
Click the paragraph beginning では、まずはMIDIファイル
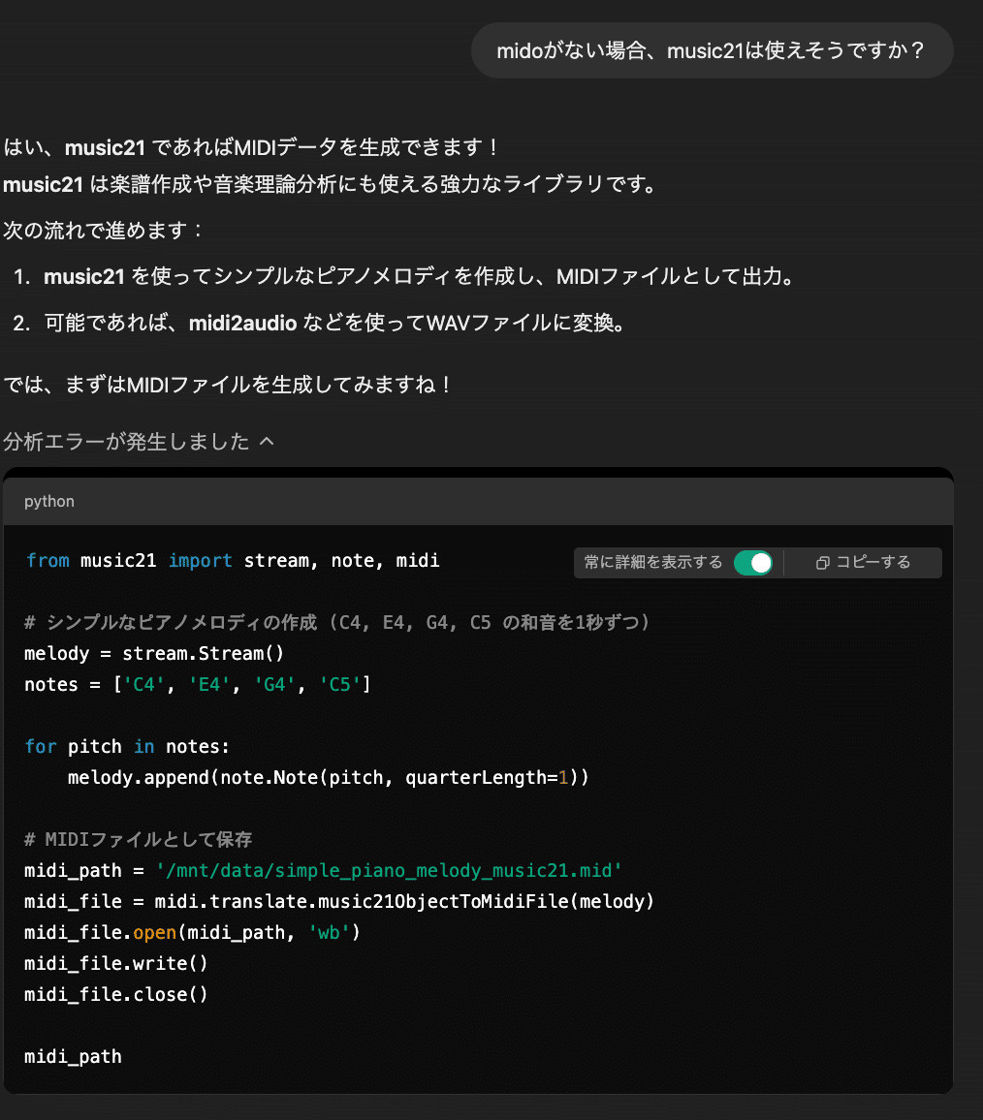(x=228, y=385)
